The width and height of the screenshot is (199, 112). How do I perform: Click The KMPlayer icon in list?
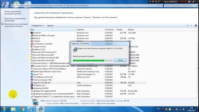click(x=32, y=77)
